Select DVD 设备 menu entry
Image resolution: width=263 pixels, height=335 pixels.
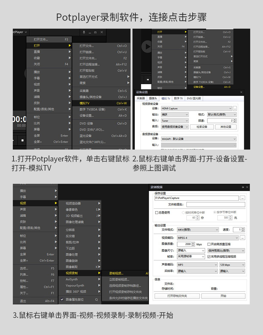[101, 124]
